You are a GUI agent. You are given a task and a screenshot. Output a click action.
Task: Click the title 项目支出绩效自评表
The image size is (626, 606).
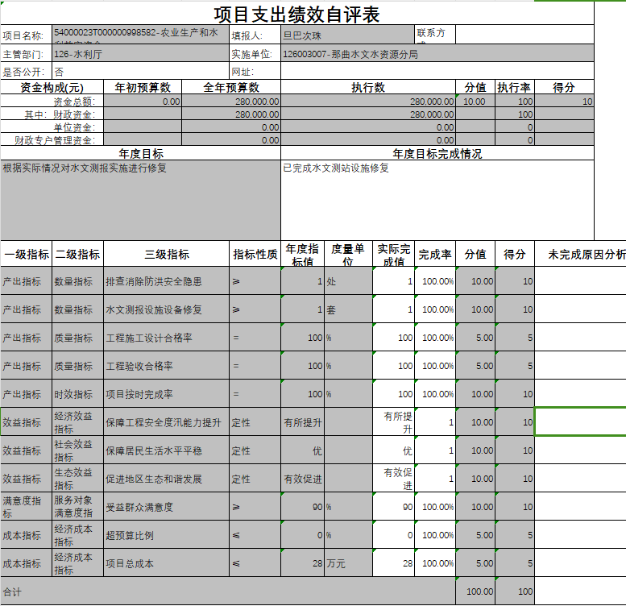point(296,14)
